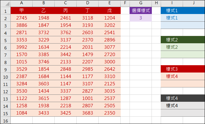Click peach 樣式4 cell in row 10
Screen dimensions: 205x124
172,76
